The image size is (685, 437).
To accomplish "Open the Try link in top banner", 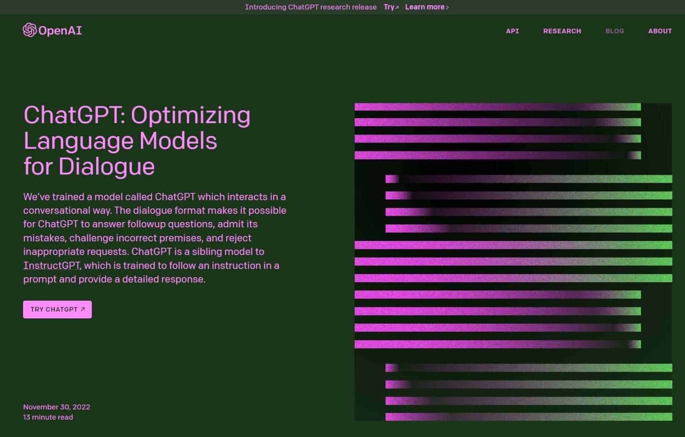I will [391, 7].
